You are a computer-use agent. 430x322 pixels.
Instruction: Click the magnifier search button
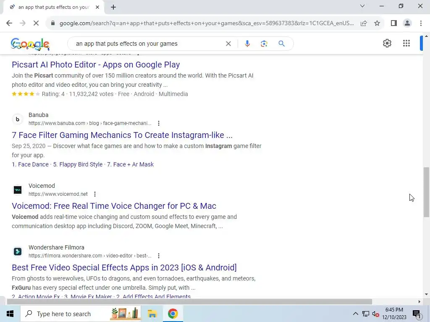coord(282,44)
